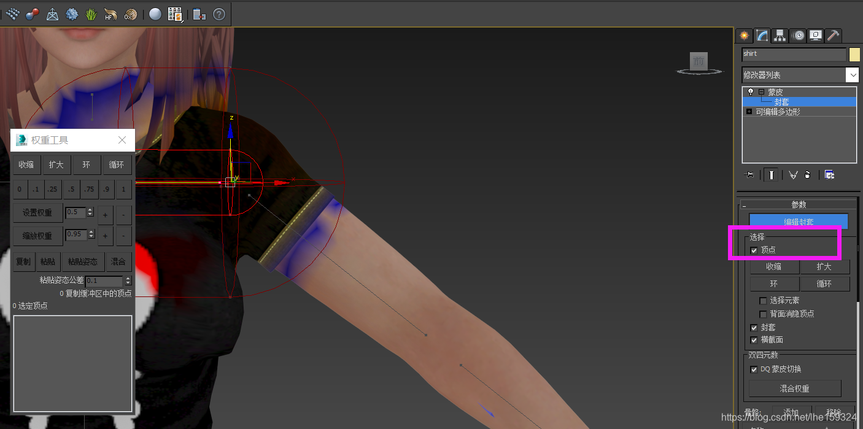Click the 粘贴姿态公差 spinner arrows
The height and width of the screenshot is (429, 863).
[128, 280]
